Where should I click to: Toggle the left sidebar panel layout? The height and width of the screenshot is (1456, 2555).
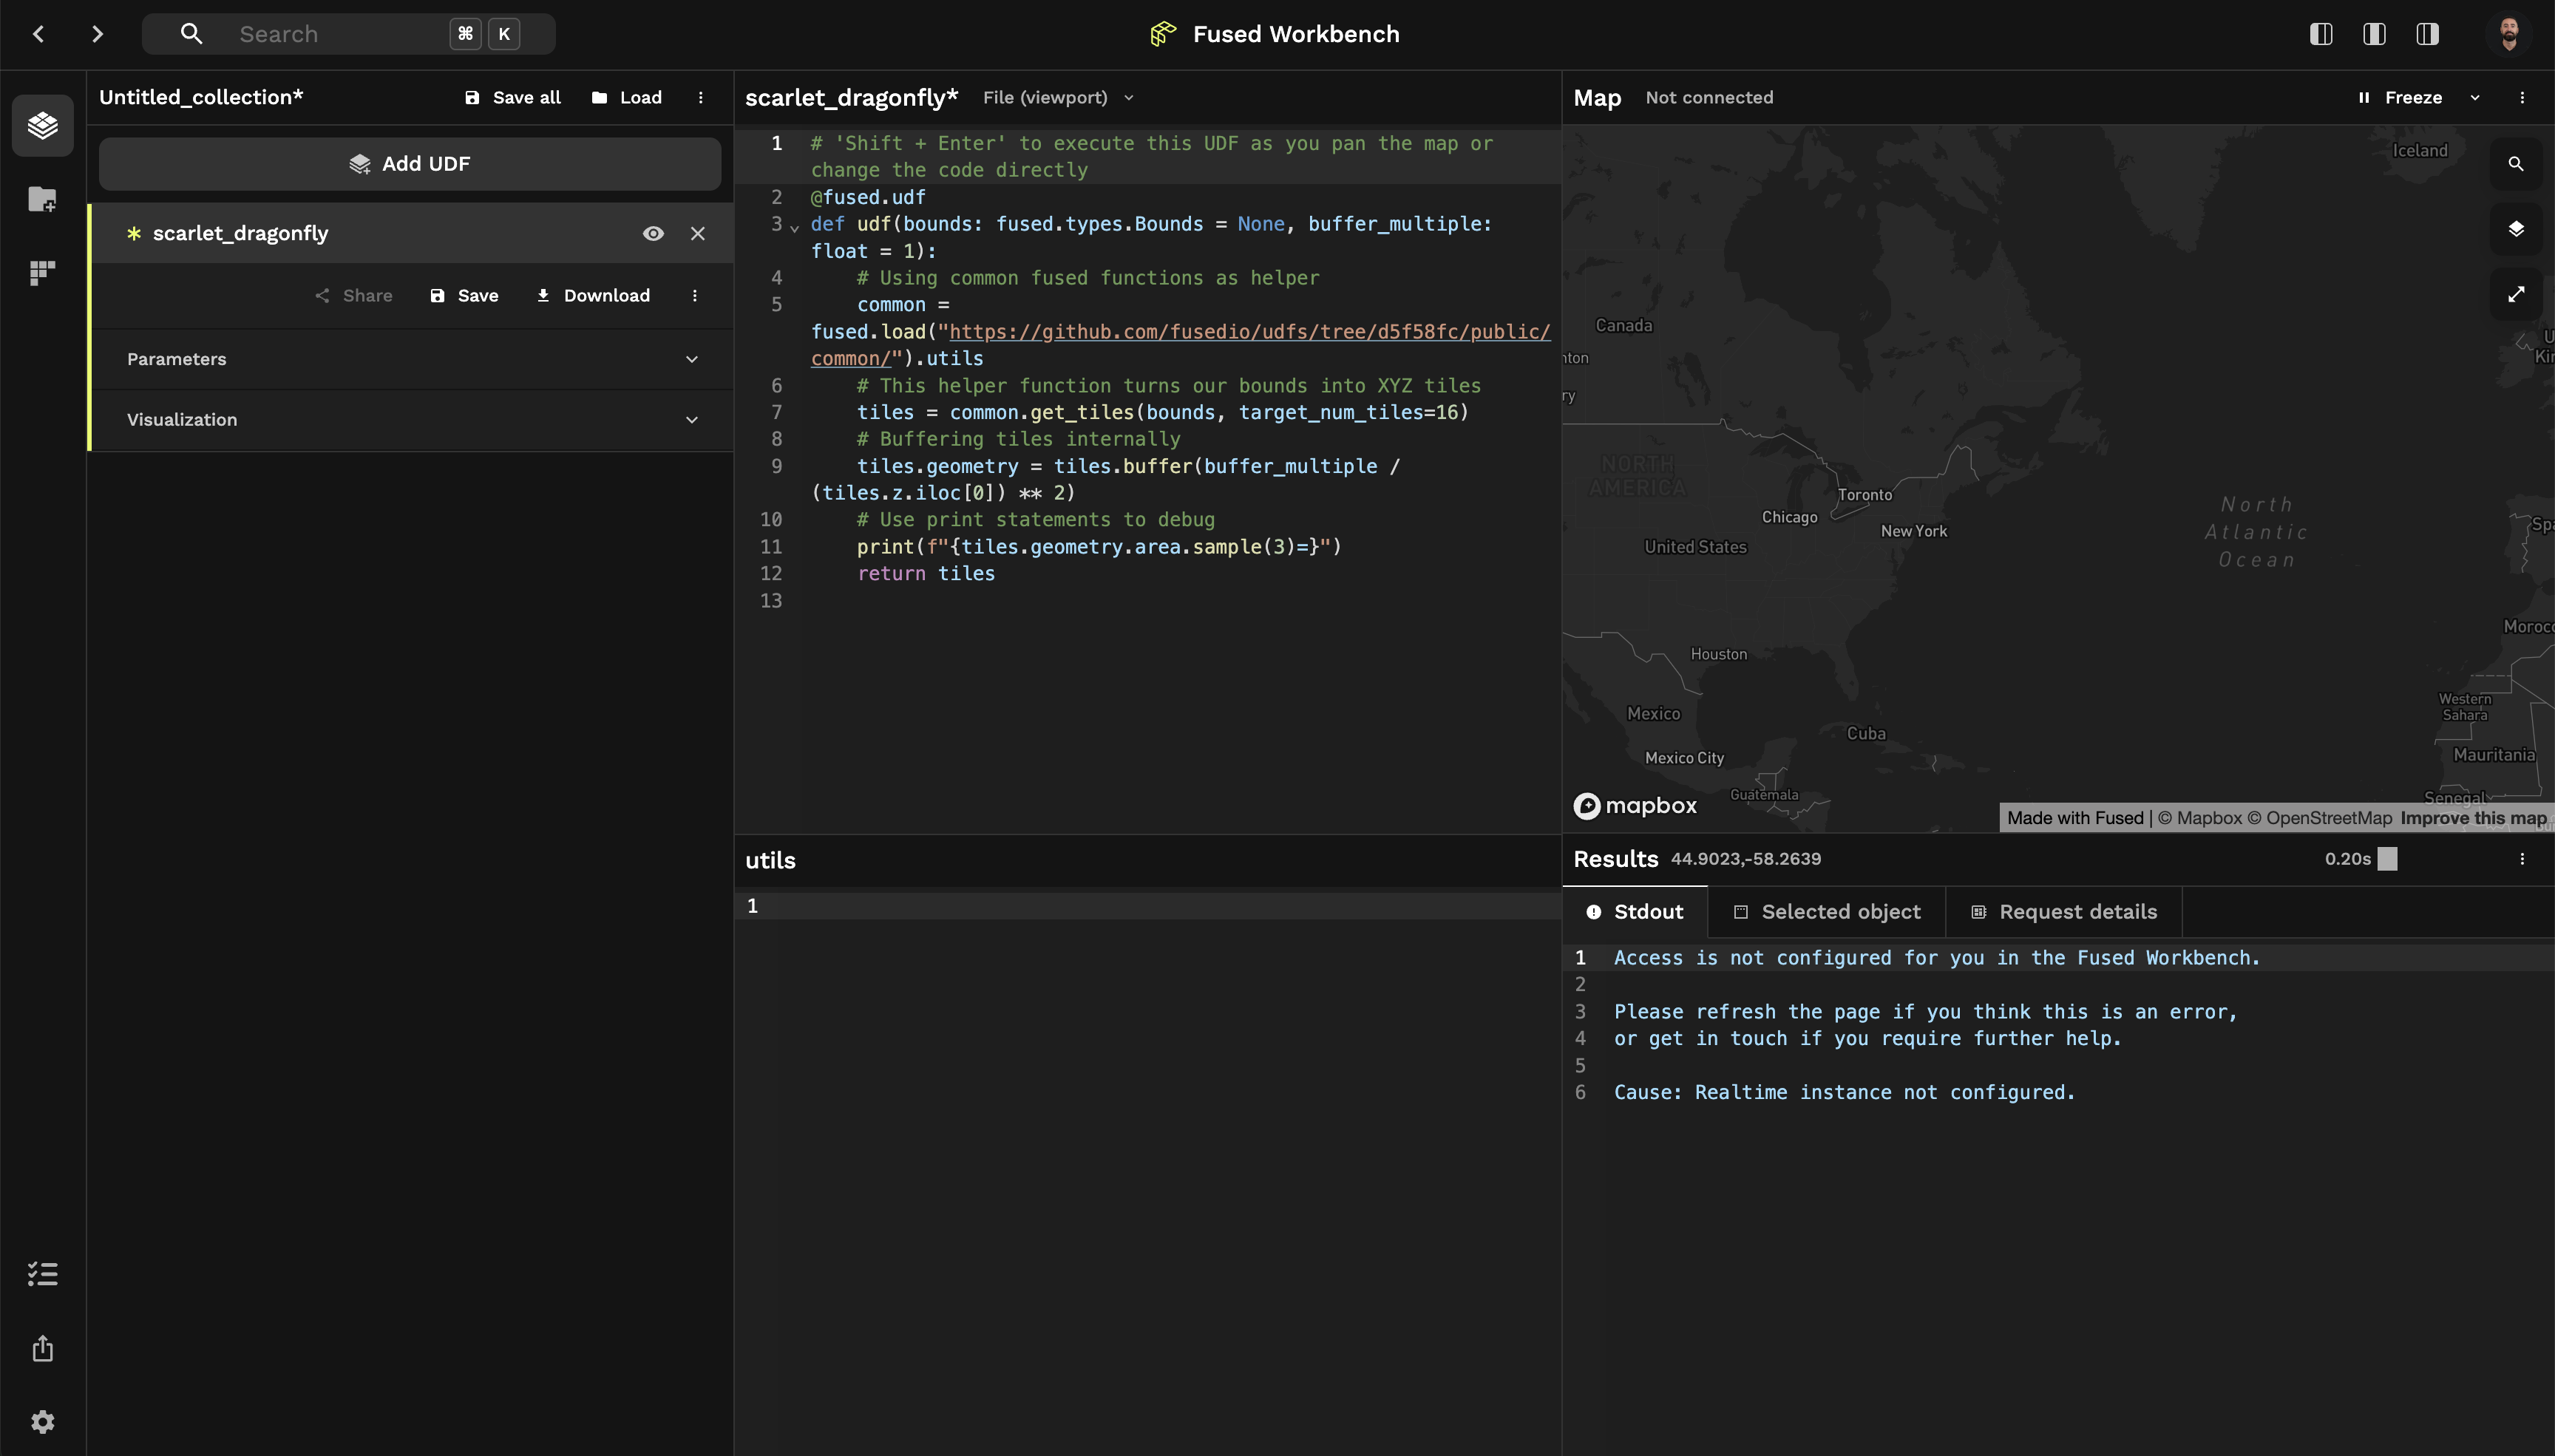point(2321,34)
